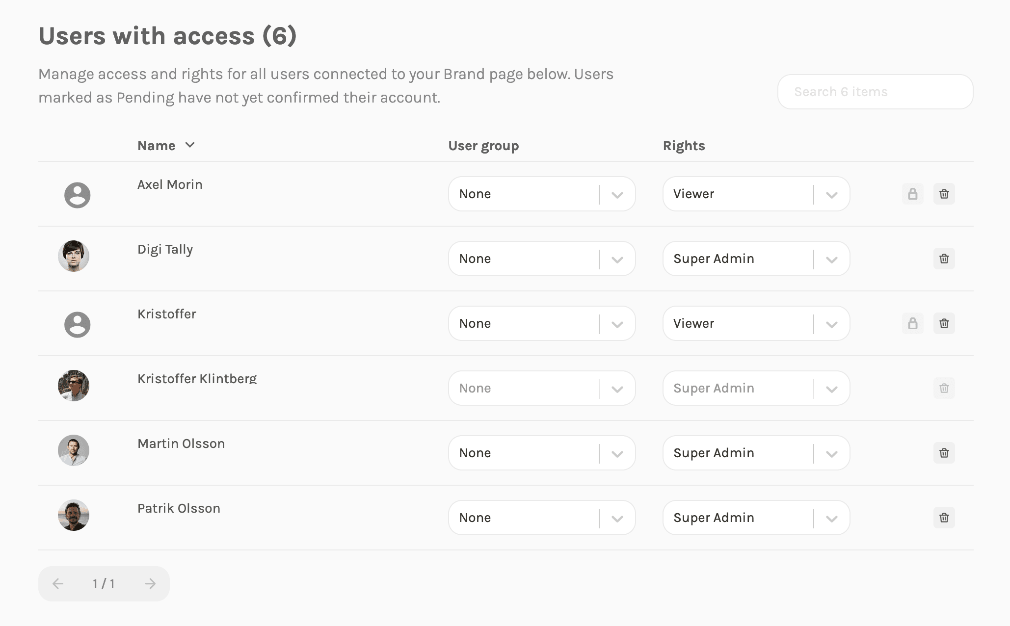Click next page navigation arrow
1010x626 pixels.
[x=149, y=583]
